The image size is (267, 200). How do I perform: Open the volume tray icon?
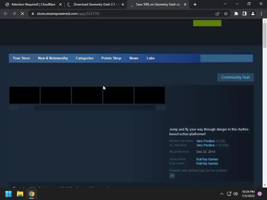click(x=235, y=194)
